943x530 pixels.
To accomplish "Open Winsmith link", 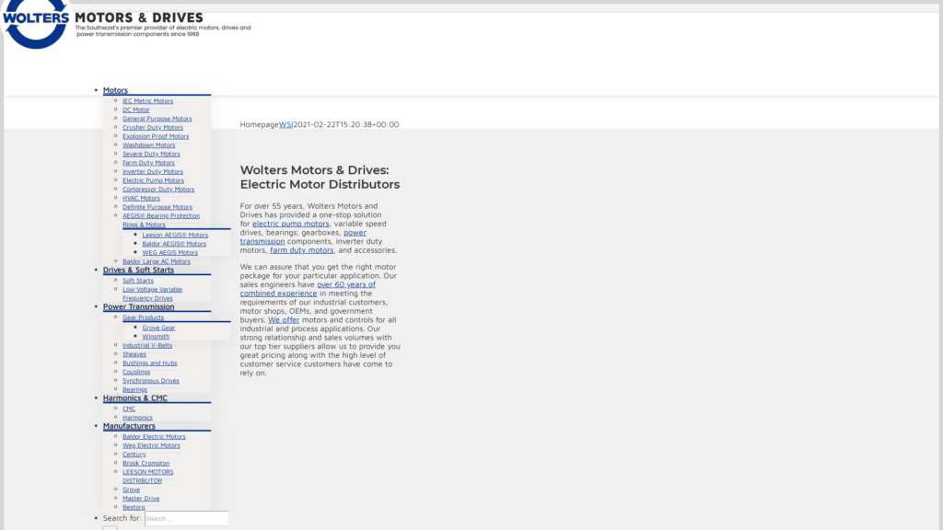I will click(156, 337).
